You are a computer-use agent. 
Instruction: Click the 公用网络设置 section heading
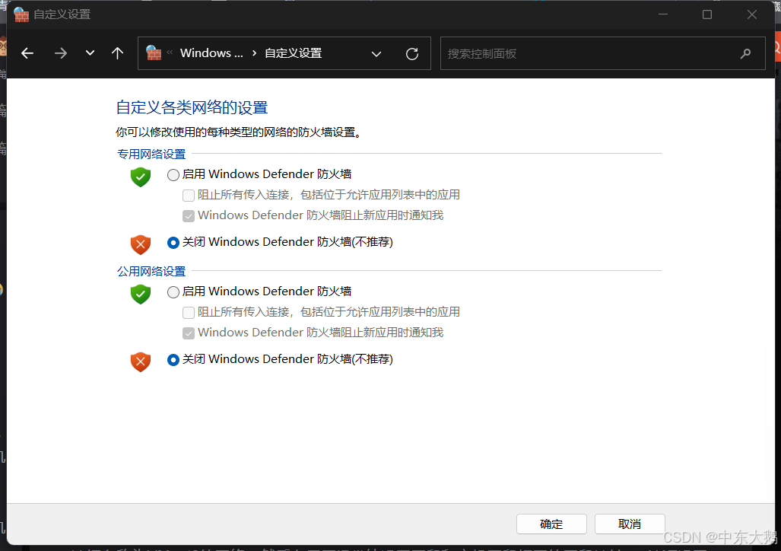pos(151,271)
